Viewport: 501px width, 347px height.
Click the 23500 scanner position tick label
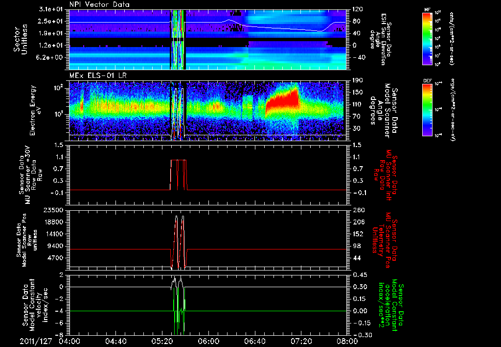54,210
